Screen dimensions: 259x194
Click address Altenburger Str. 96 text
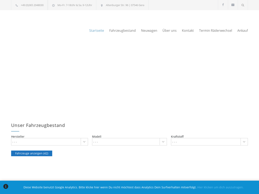(125, 5)
